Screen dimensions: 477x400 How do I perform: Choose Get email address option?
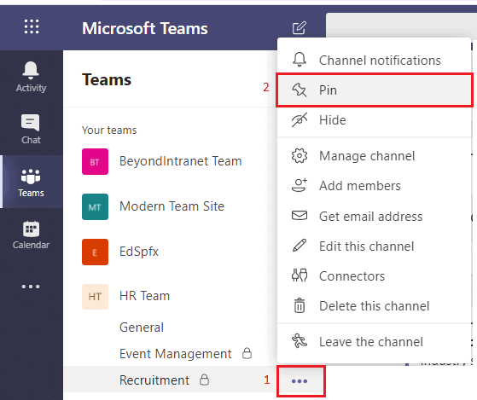(x=375, y=217)
